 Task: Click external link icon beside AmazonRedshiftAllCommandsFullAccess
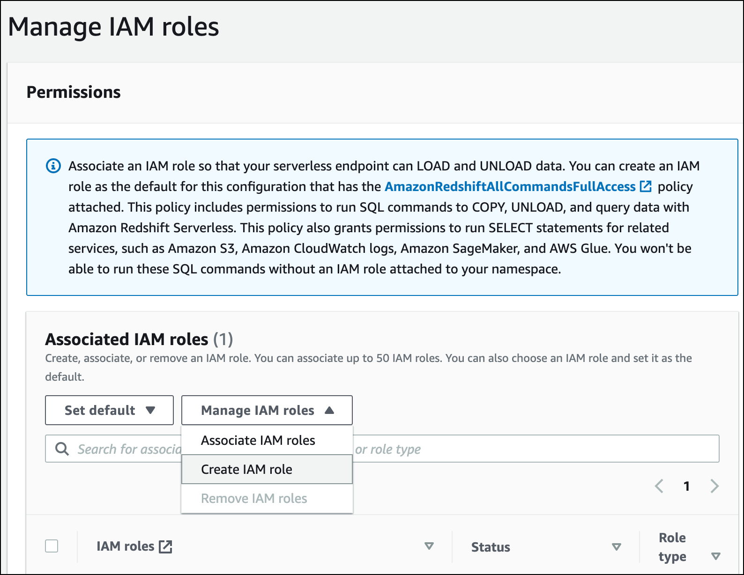[x=646, y=186]
